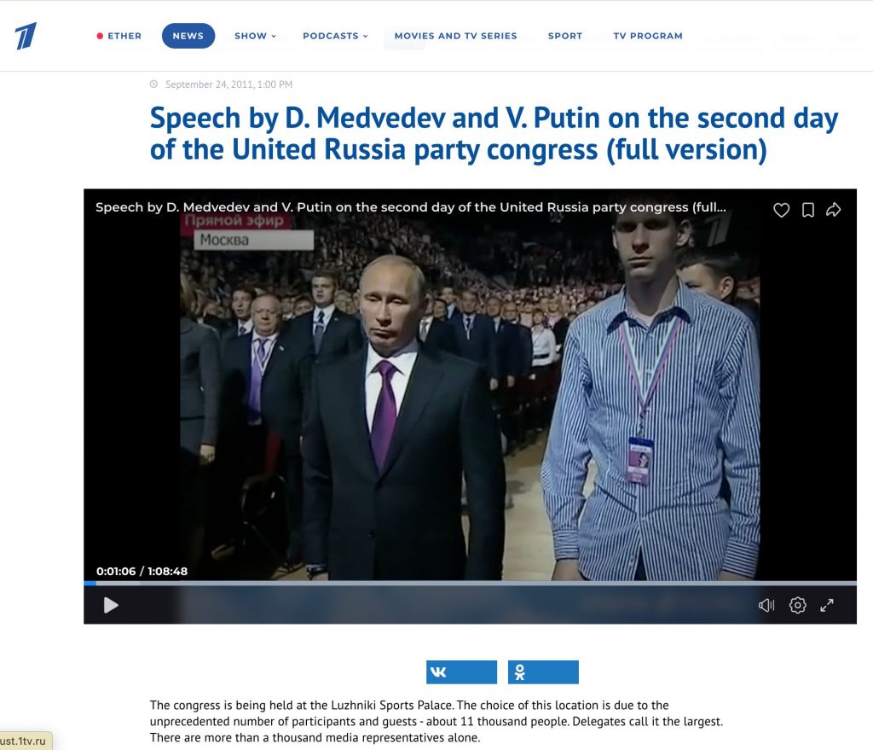Enter fullscreen mode in the player
This screenshot has height=750, width=873.
coord(827,605)
